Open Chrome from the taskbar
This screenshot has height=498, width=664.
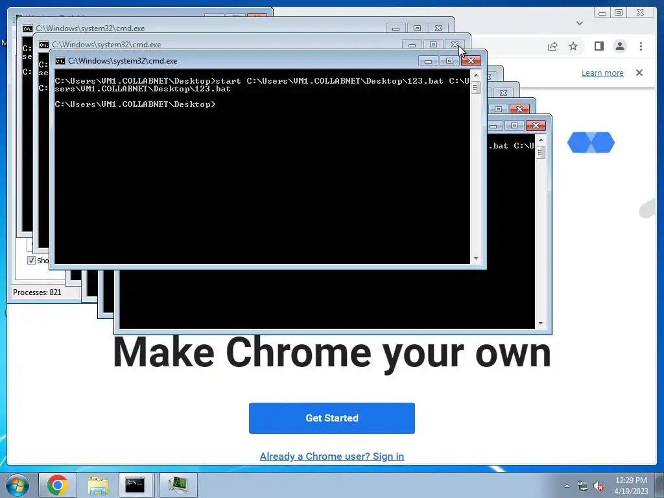click(x=58, y=485)
